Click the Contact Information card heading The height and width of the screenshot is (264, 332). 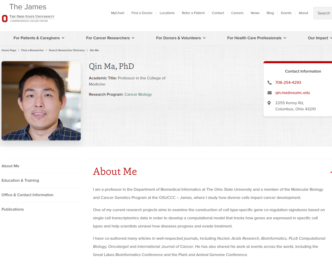303,71
